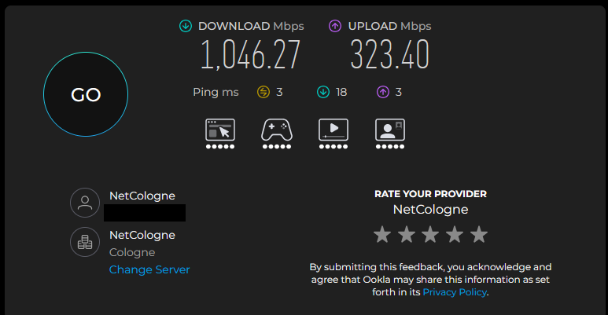The height and width of the screenshot is (315, 608).
Task: Click the teal download ping icon
Action: [x=323, y=92]
